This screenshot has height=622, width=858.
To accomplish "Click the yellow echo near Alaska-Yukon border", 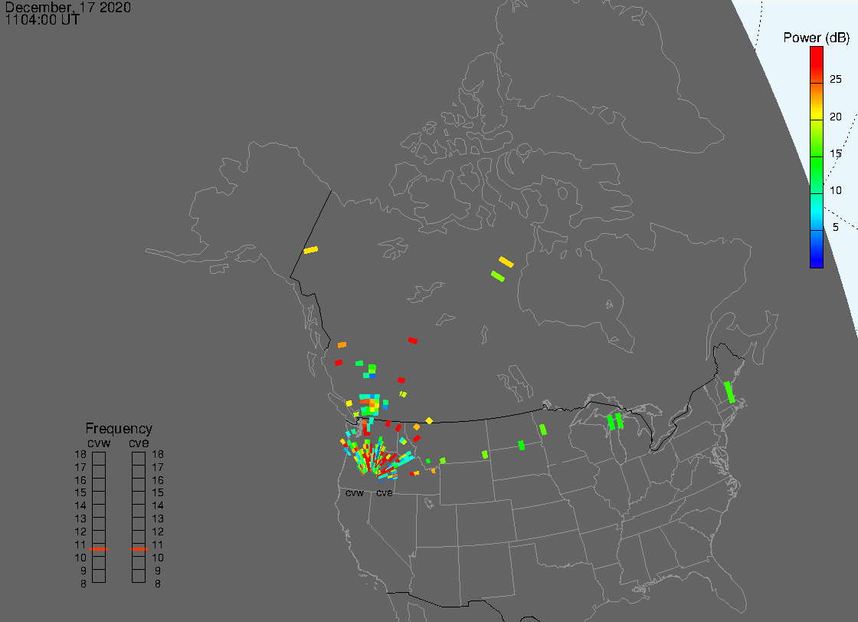I will click(x=311, y=250).
